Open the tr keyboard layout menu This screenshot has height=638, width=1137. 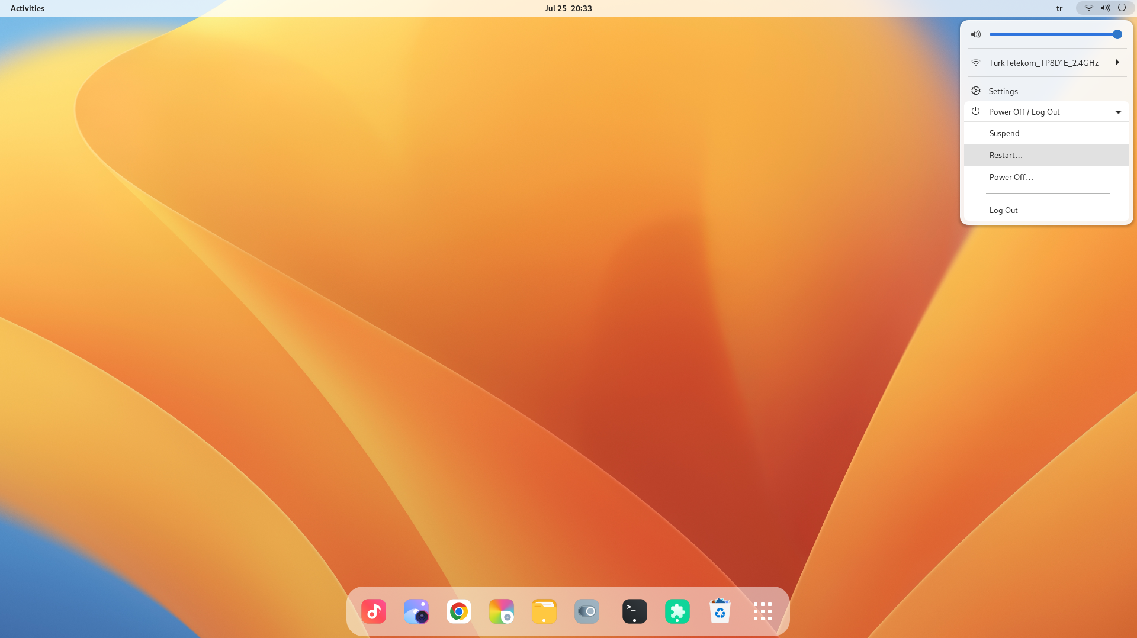click(x=1059, y=8)
